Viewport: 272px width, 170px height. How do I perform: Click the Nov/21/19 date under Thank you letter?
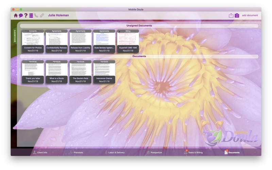33,81
